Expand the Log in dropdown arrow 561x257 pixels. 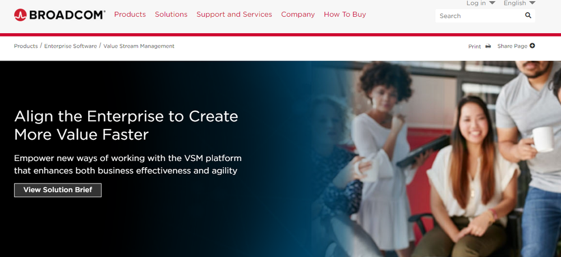tap(492, 3)
